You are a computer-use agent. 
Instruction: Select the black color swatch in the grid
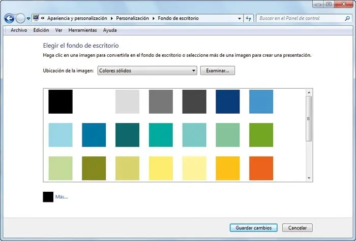pos(61,101)
